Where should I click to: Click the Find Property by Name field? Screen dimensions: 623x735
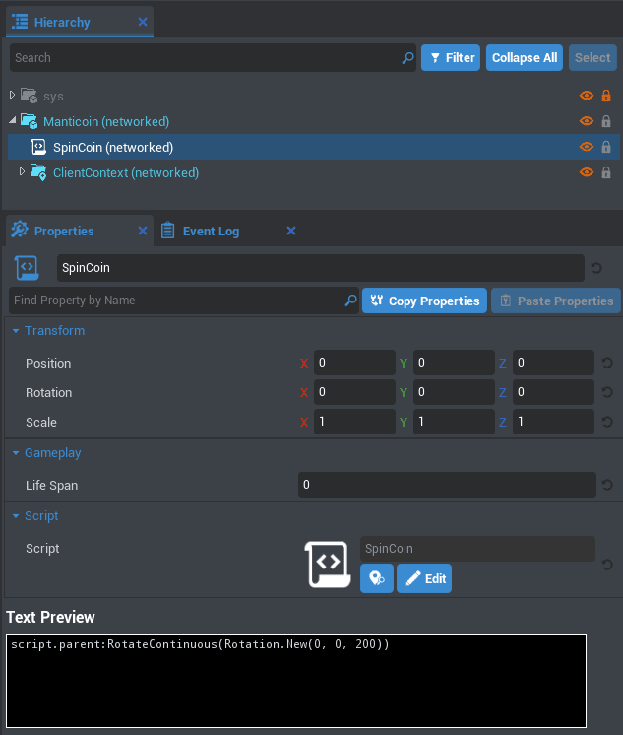pyautogui.click(x=184, y=301)
